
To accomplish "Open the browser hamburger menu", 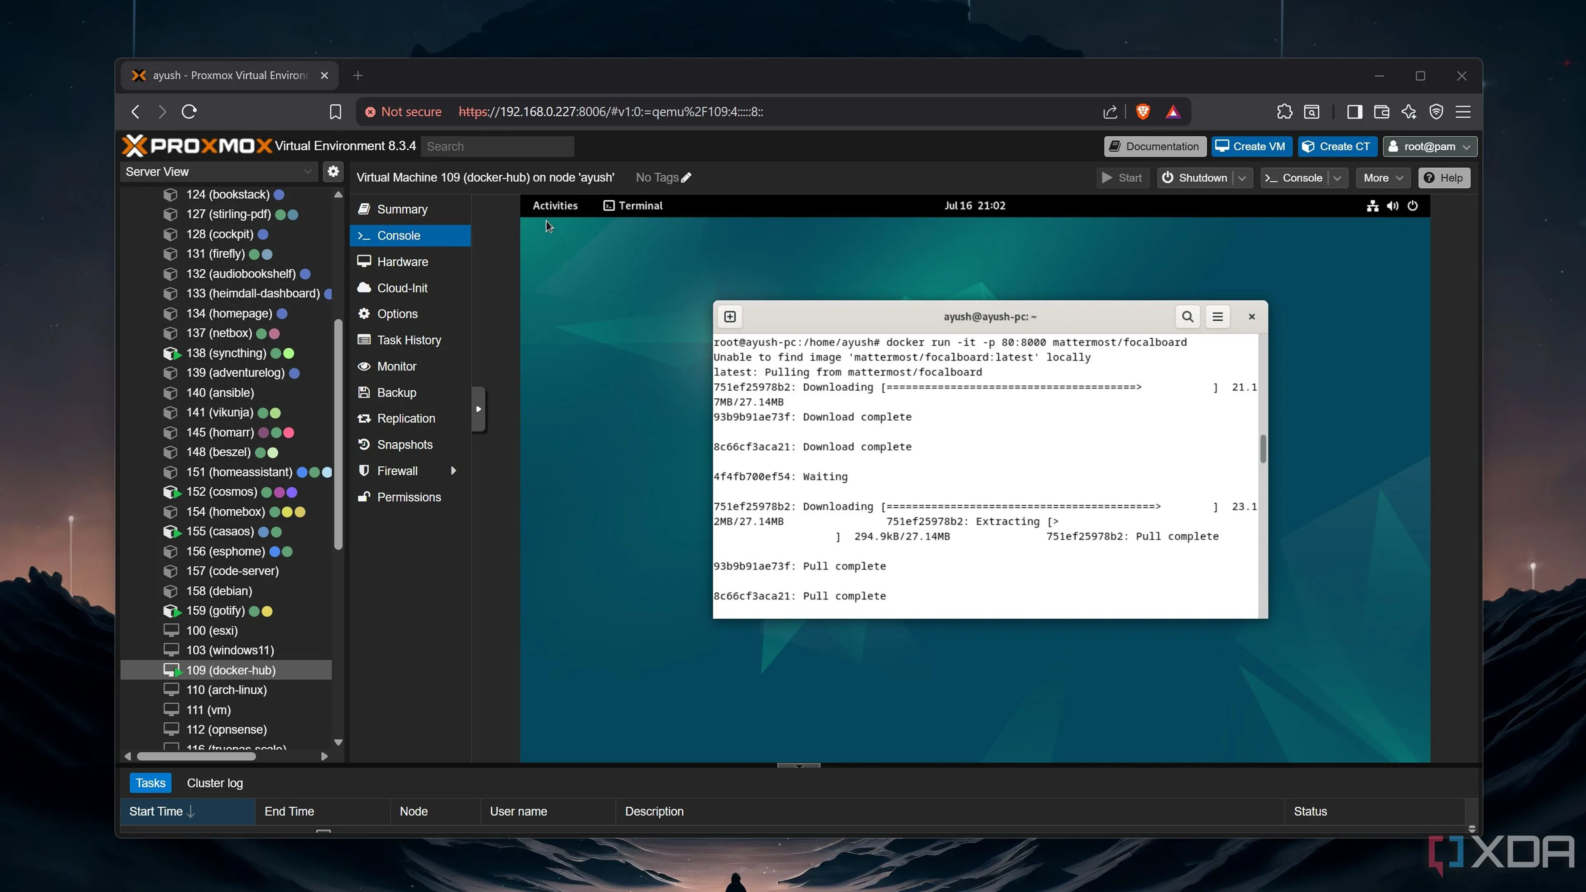I will click(x=1463, y=111).
